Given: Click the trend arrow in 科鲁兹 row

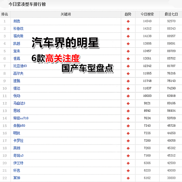Looking at the screenshot, I should (x=128, y=29).
